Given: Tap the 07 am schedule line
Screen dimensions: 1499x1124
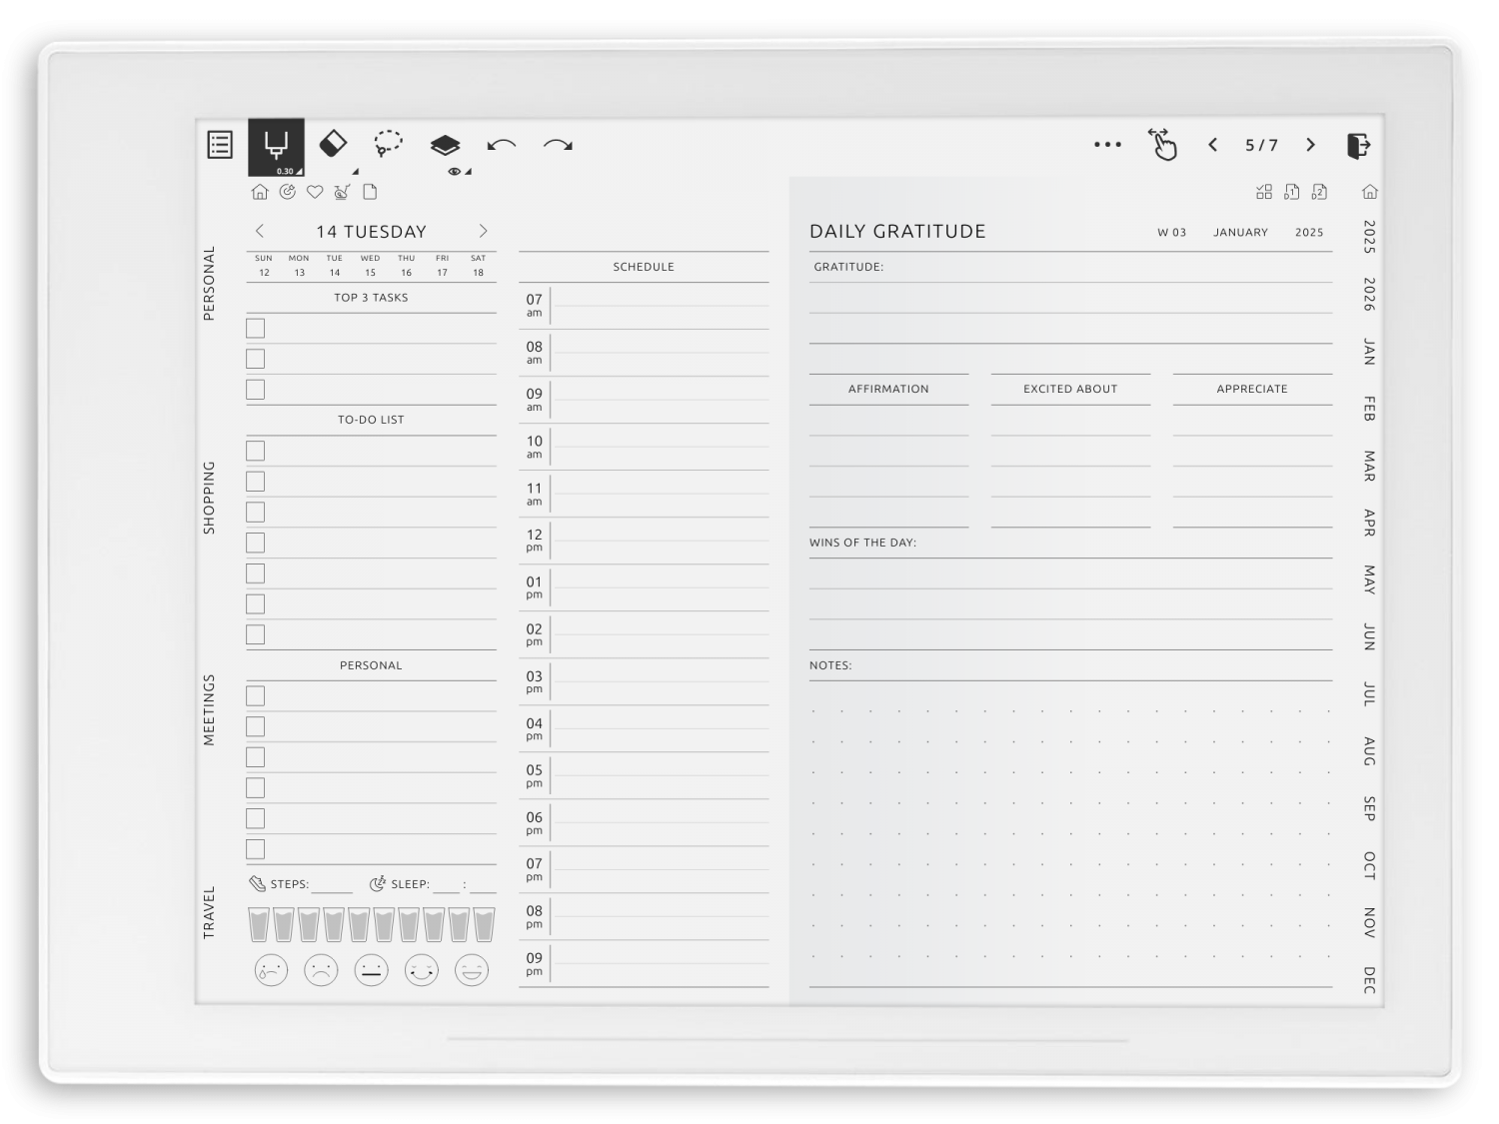Looking at the screenshot, I should (661, 306).
